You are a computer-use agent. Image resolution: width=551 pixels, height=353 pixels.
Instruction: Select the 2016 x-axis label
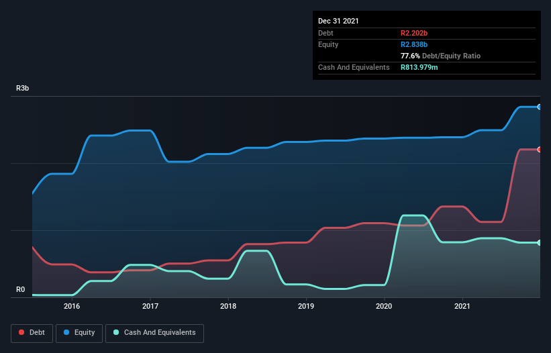(72, 306)
